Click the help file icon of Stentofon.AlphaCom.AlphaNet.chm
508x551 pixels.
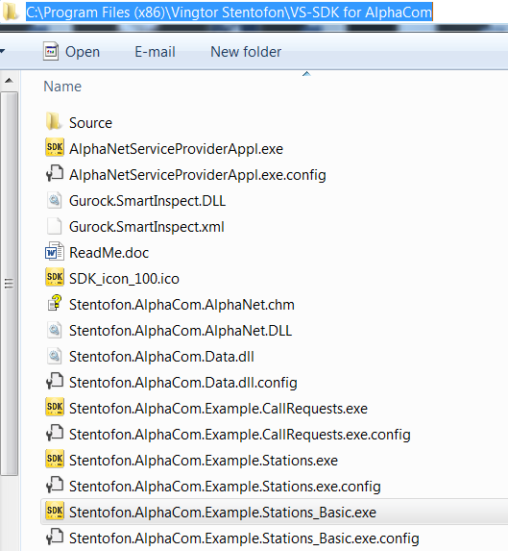point(55,303)
